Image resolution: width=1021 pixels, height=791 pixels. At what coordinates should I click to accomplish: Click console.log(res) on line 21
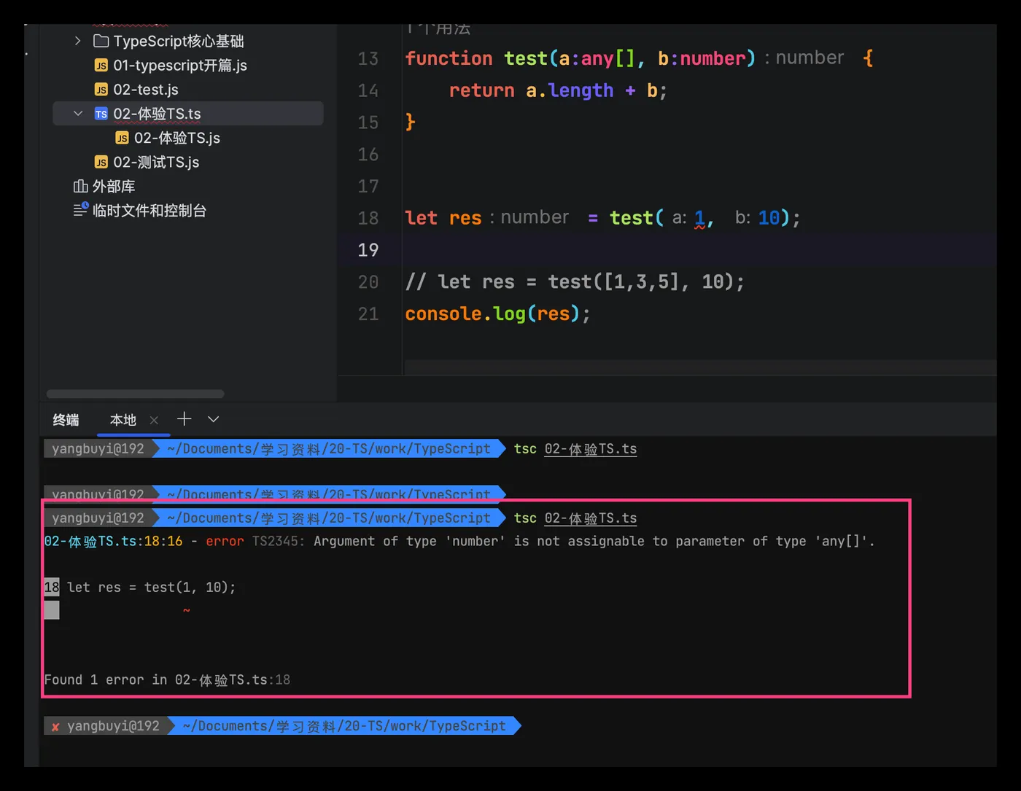click(497, 314)
